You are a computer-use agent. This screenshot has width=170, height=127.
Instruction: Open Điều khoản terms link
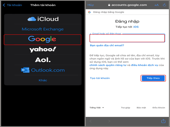[x=159, y=108]
